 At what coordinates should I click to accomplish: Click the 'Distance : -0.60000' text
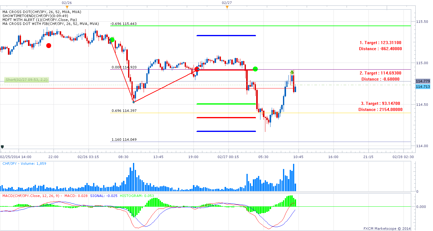tap(380, 79)
